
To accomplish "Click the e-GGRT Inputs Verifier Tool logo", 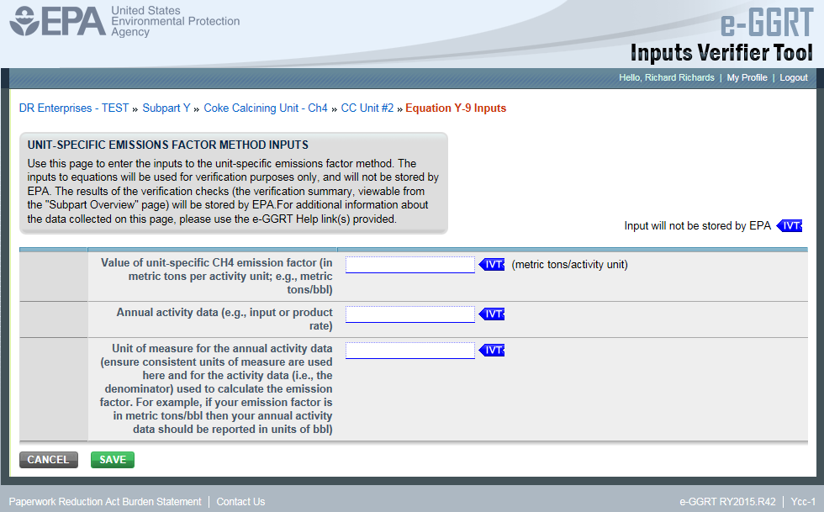I will click(x=721, y=35).
